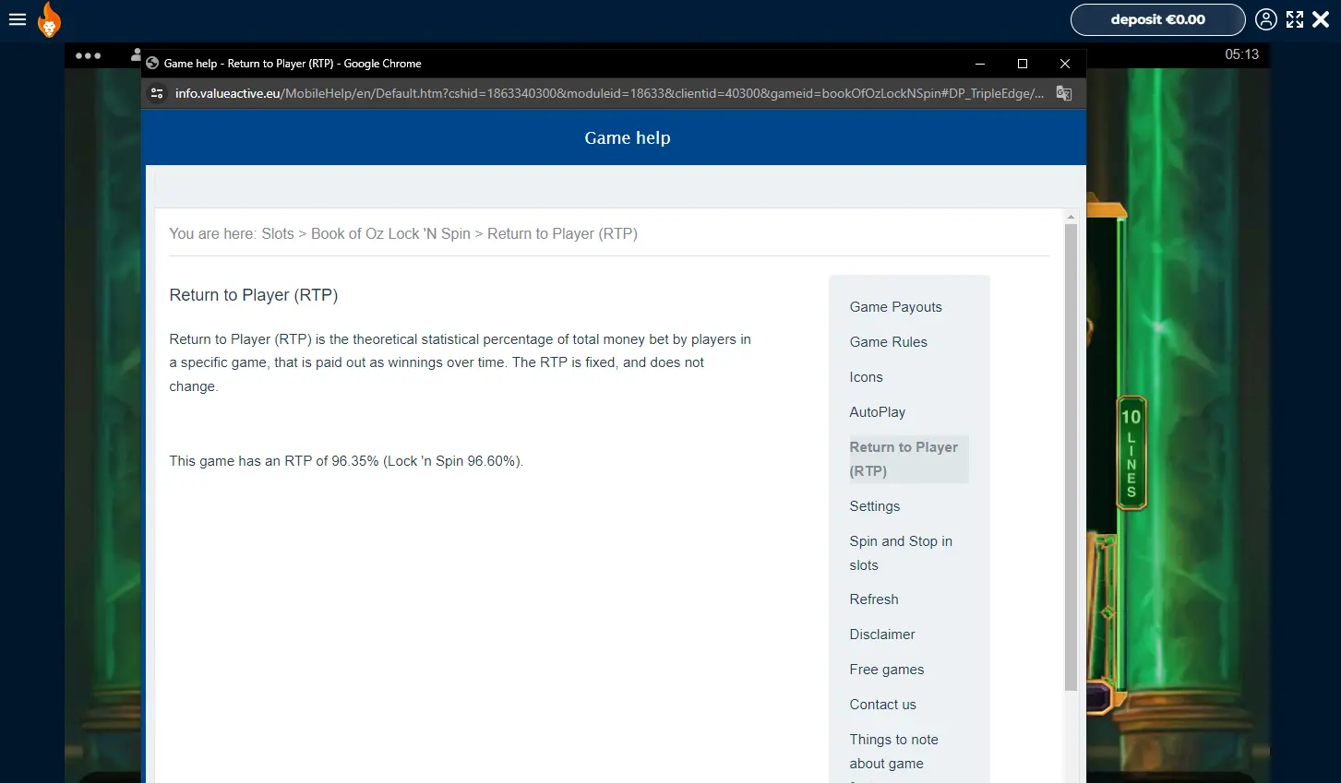The image size is (1341, 783).
Task: Open the Contact us help page
Action: (882, 705)
